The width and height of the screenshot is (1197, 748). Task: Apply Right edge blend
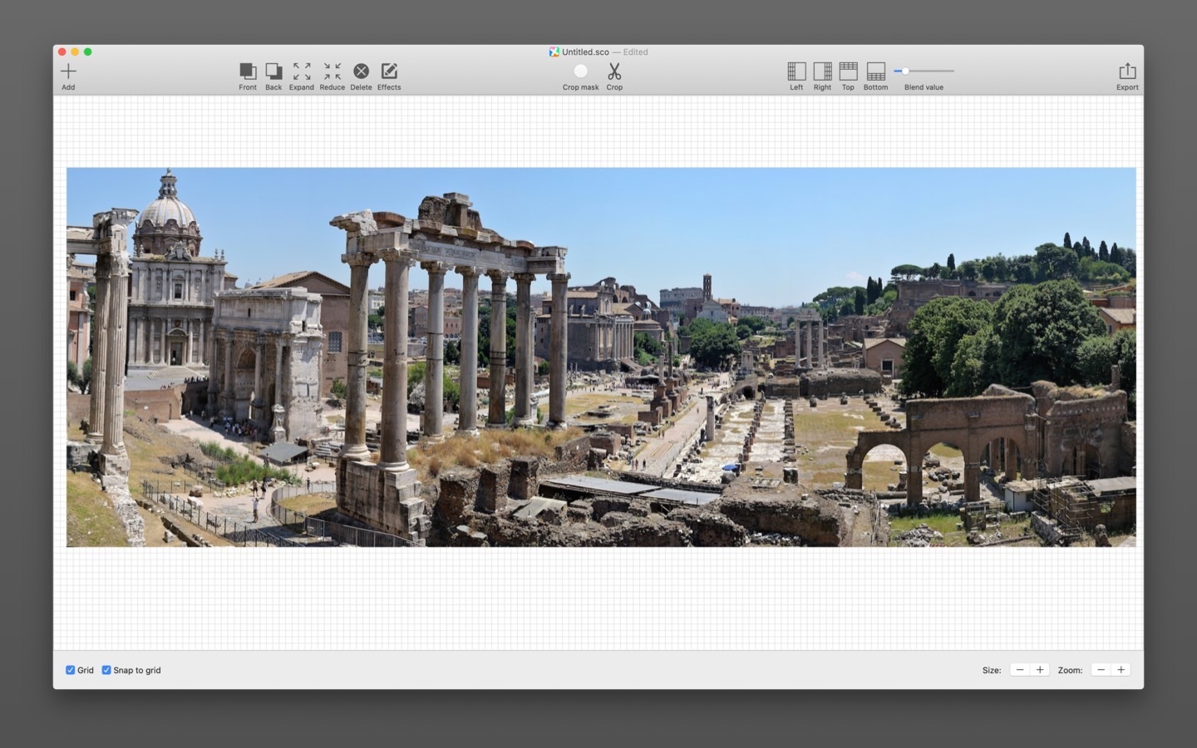[x=822, y=71]
